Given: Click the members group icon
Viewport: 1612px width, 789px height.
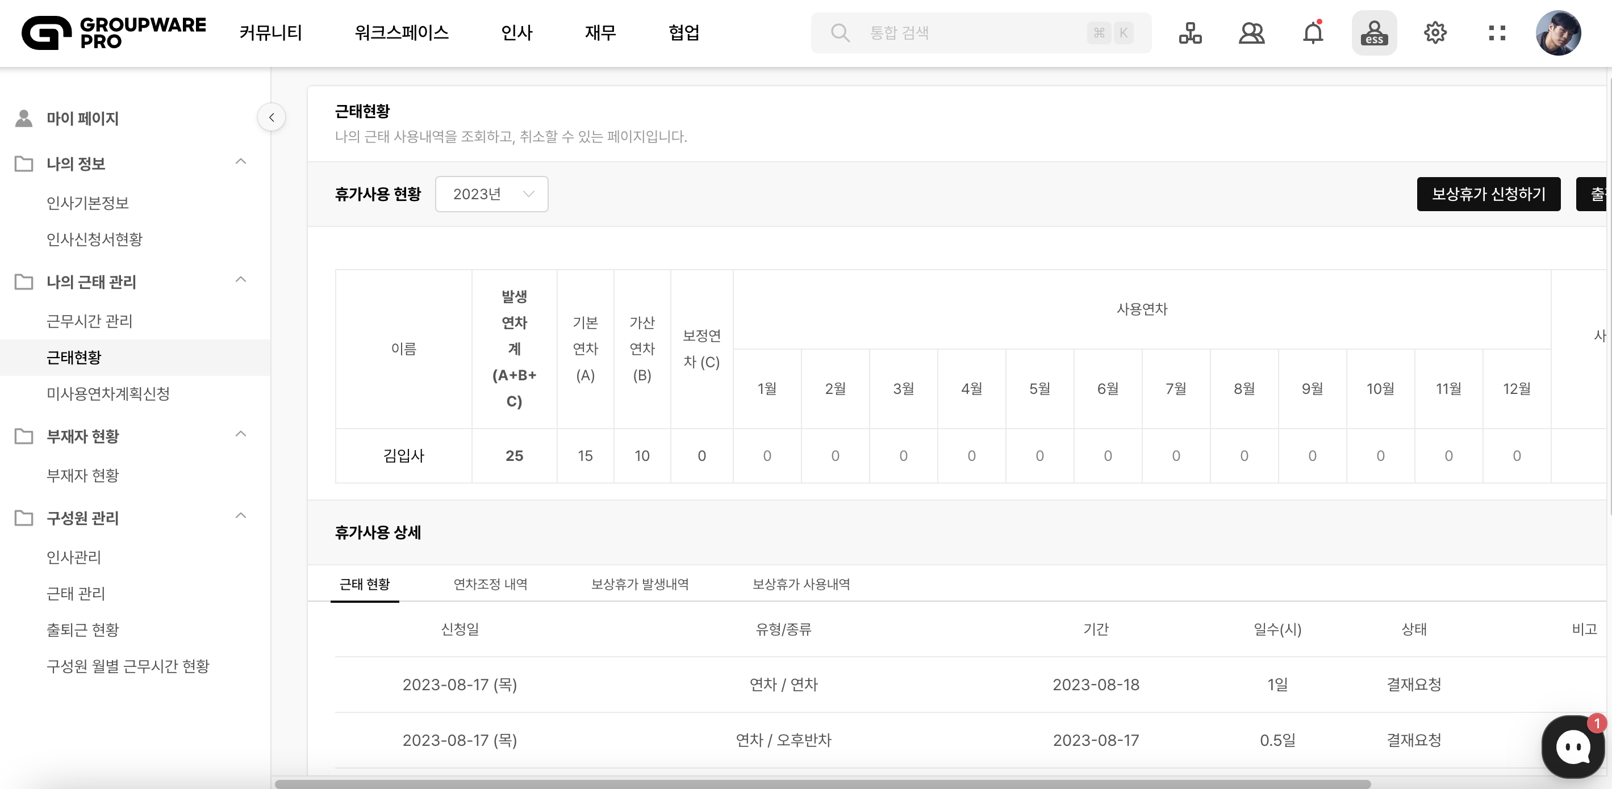Looking at the screenshot, I should coord(1251,32).
